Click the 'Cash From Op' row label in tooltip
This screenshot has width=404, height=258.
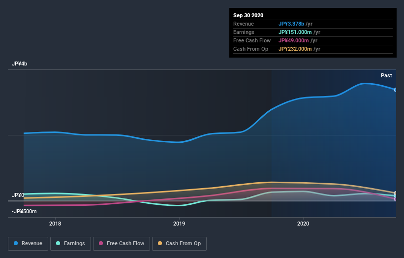[x=250, y=49]
